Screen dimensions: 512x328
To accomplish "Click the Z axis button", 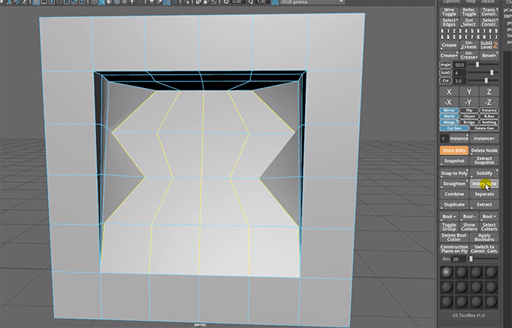I will click(489, 92).
